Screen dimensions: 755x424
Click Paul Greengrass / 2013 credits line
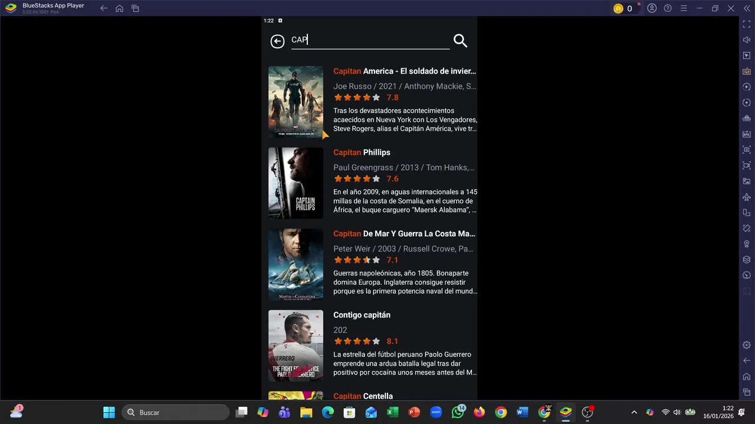coord(404,168)
